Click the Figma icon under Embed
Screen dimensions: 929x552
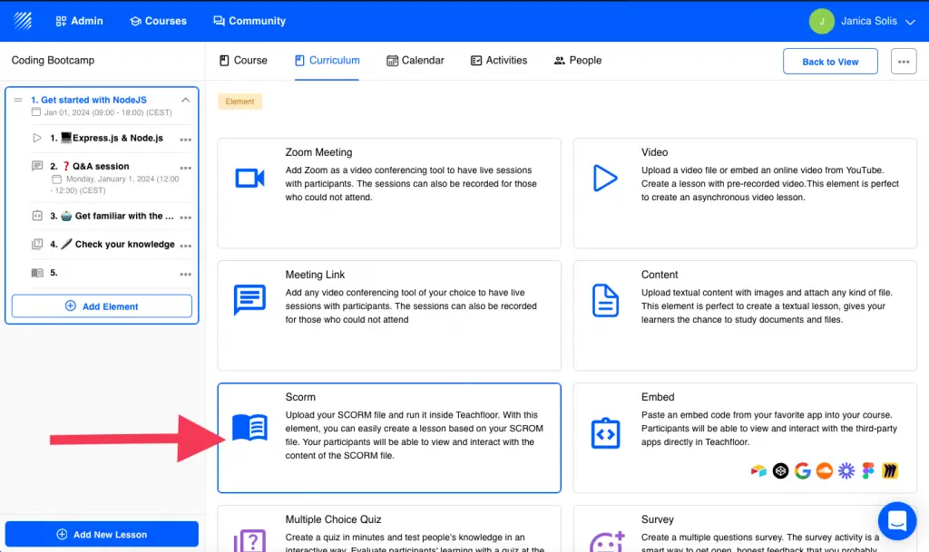(868, 470)
